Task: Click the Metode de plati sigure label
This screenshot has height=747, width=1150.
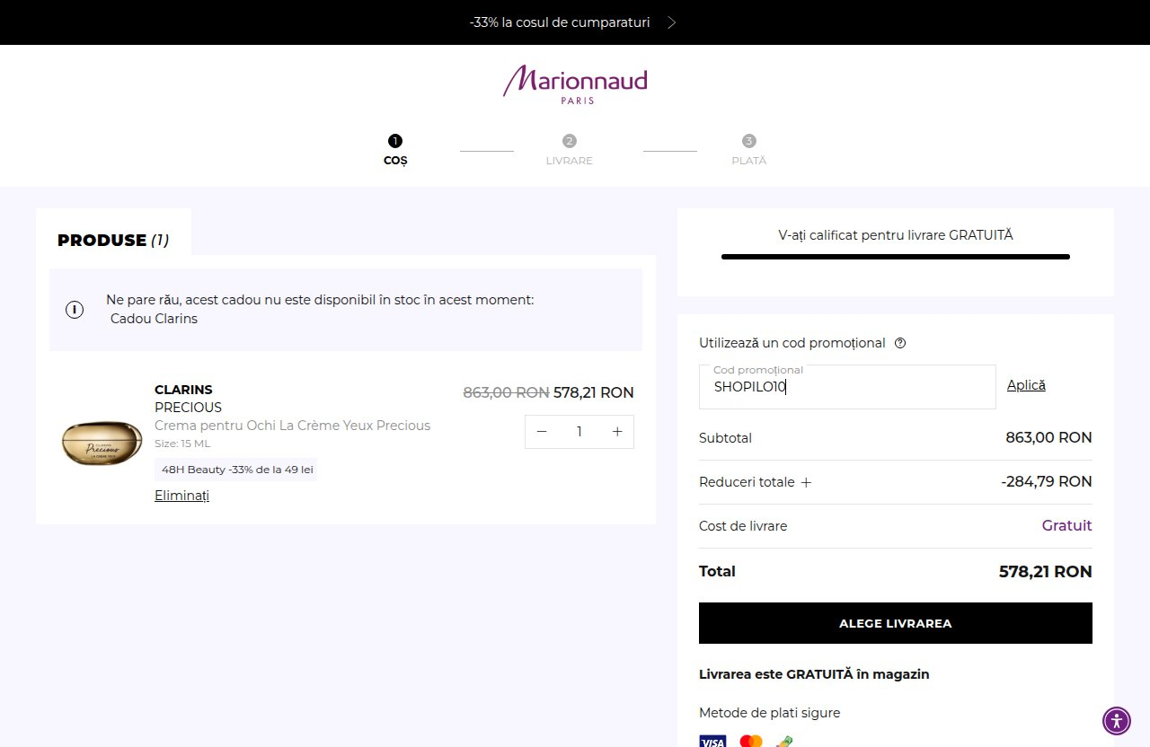Action: click(770, 713)
